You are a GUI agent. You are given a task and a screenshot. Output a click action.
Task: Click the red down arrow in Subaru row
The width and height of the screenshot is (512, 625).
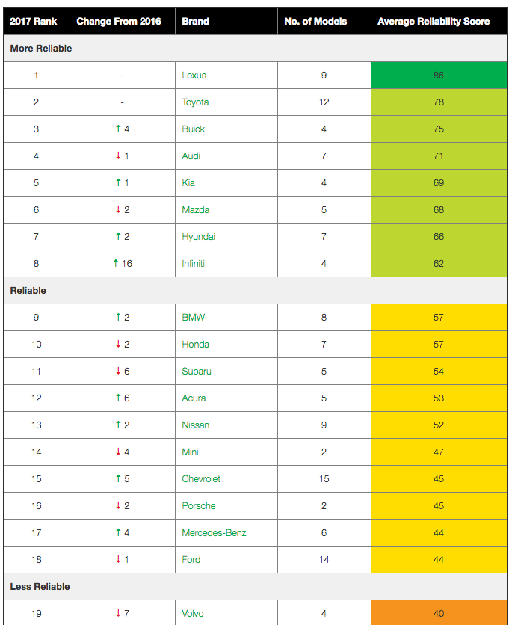118,371
